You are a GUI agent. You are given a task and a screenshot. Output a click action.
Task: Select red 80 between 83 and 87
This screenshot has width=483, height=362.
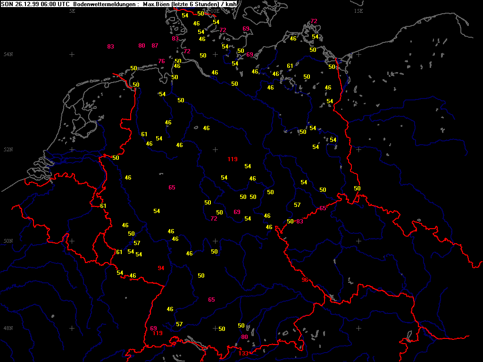point(142,46)
